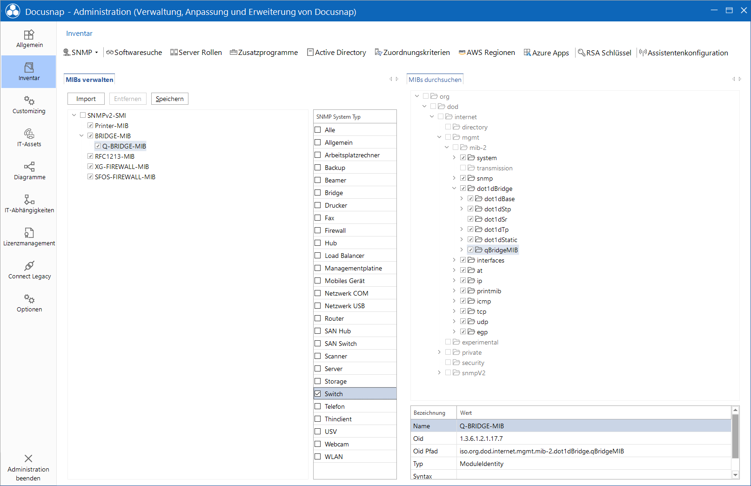The width and height of the screenshot is (751, 486).
Task: Click the properties scrollbar up arrow
Action: [x=736, y=410]
